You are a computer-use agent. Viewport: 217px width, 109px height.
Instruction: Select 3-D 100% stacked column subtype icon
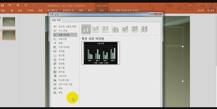coord(134,29)
